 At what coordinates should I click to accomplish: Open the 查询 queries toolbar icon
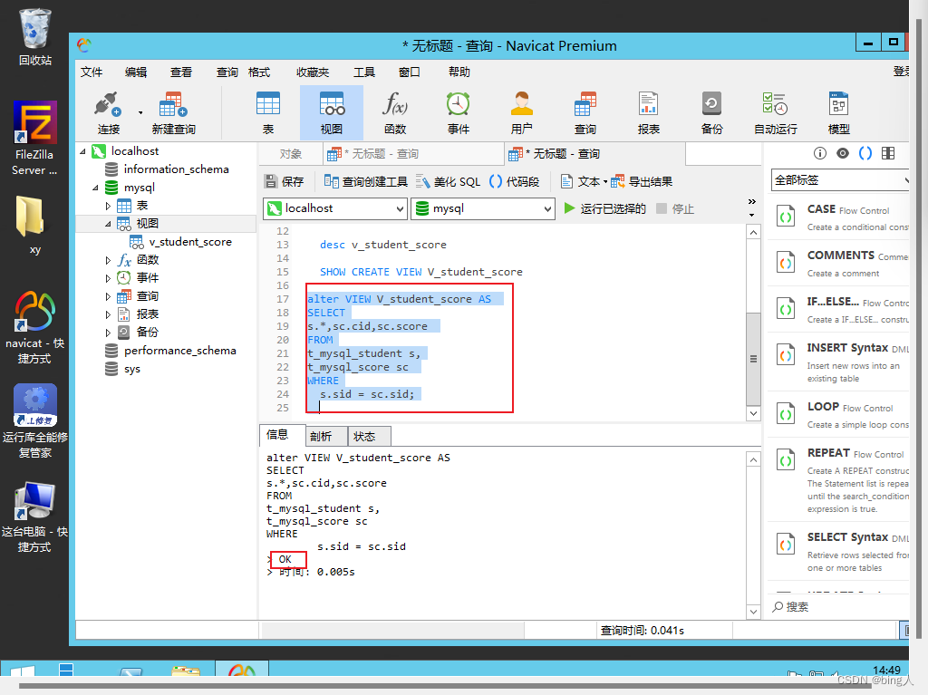point(585,112)
